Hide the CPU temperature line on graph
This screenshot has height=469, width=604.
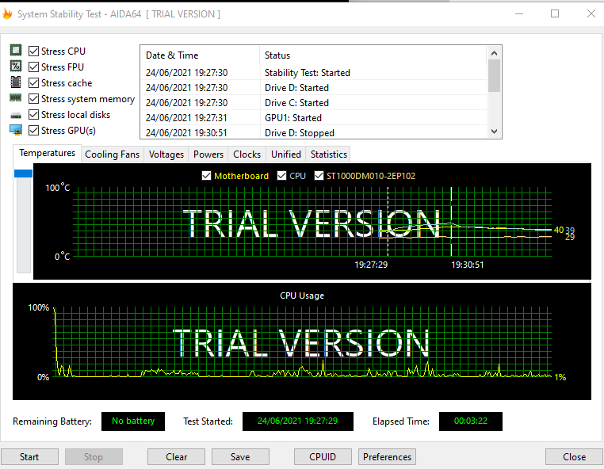[282, 176]
